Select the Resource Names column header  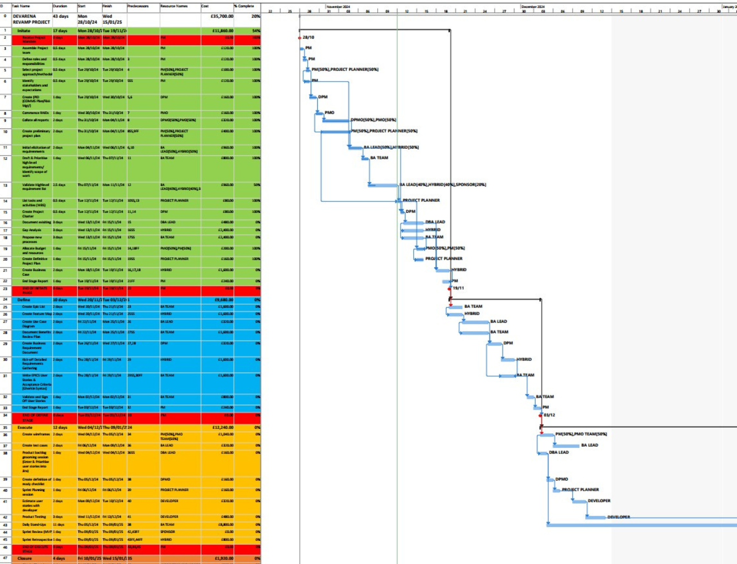[180, 6]
